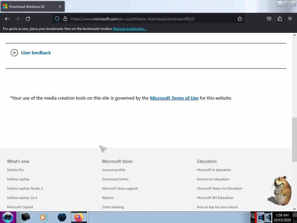
Task: Open Microsoft 365 Education link
Action: click(x=215, y=198)
